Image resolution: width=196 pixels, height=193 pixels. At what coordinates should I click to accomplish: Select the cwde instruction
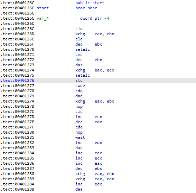[80, 86]
